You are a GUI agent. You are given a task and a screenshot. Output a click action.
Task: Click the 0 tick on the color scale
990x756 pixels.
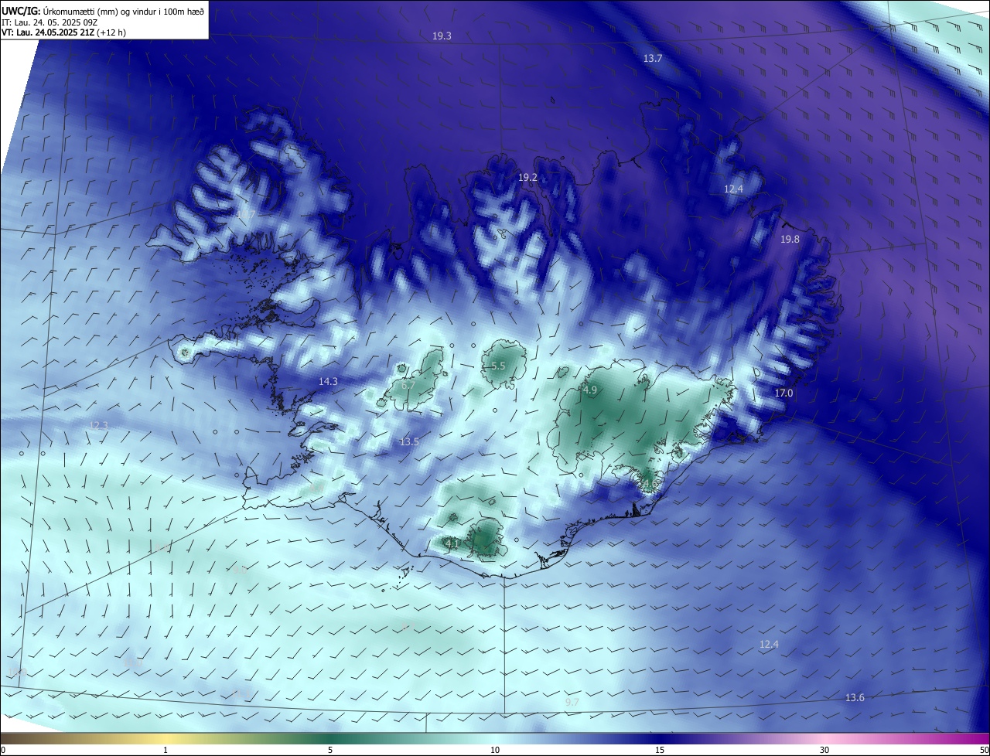(2, 750)
